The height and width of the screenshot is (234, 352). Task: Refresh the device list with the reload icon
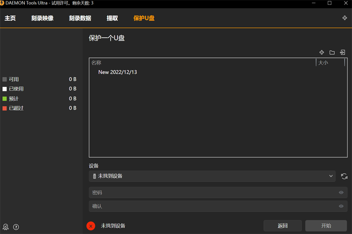[x=344, y=176]
